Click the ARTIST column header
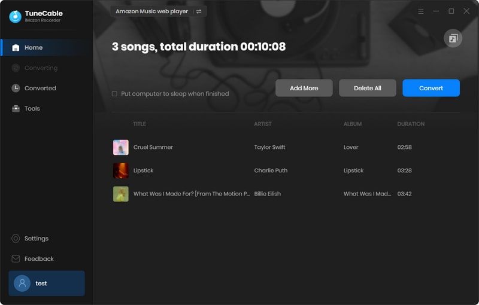Screen dimensions: 479x305 (x=263, y=124)
